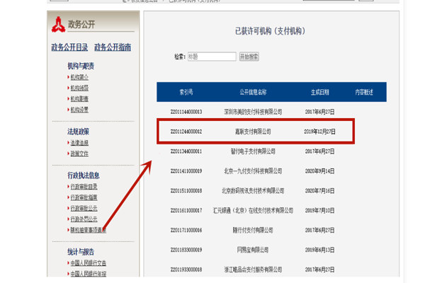Click date 2019年12月27日 in 嘉联支付 row
Viewport: 425px width, 283px height.
coord(320,132)
